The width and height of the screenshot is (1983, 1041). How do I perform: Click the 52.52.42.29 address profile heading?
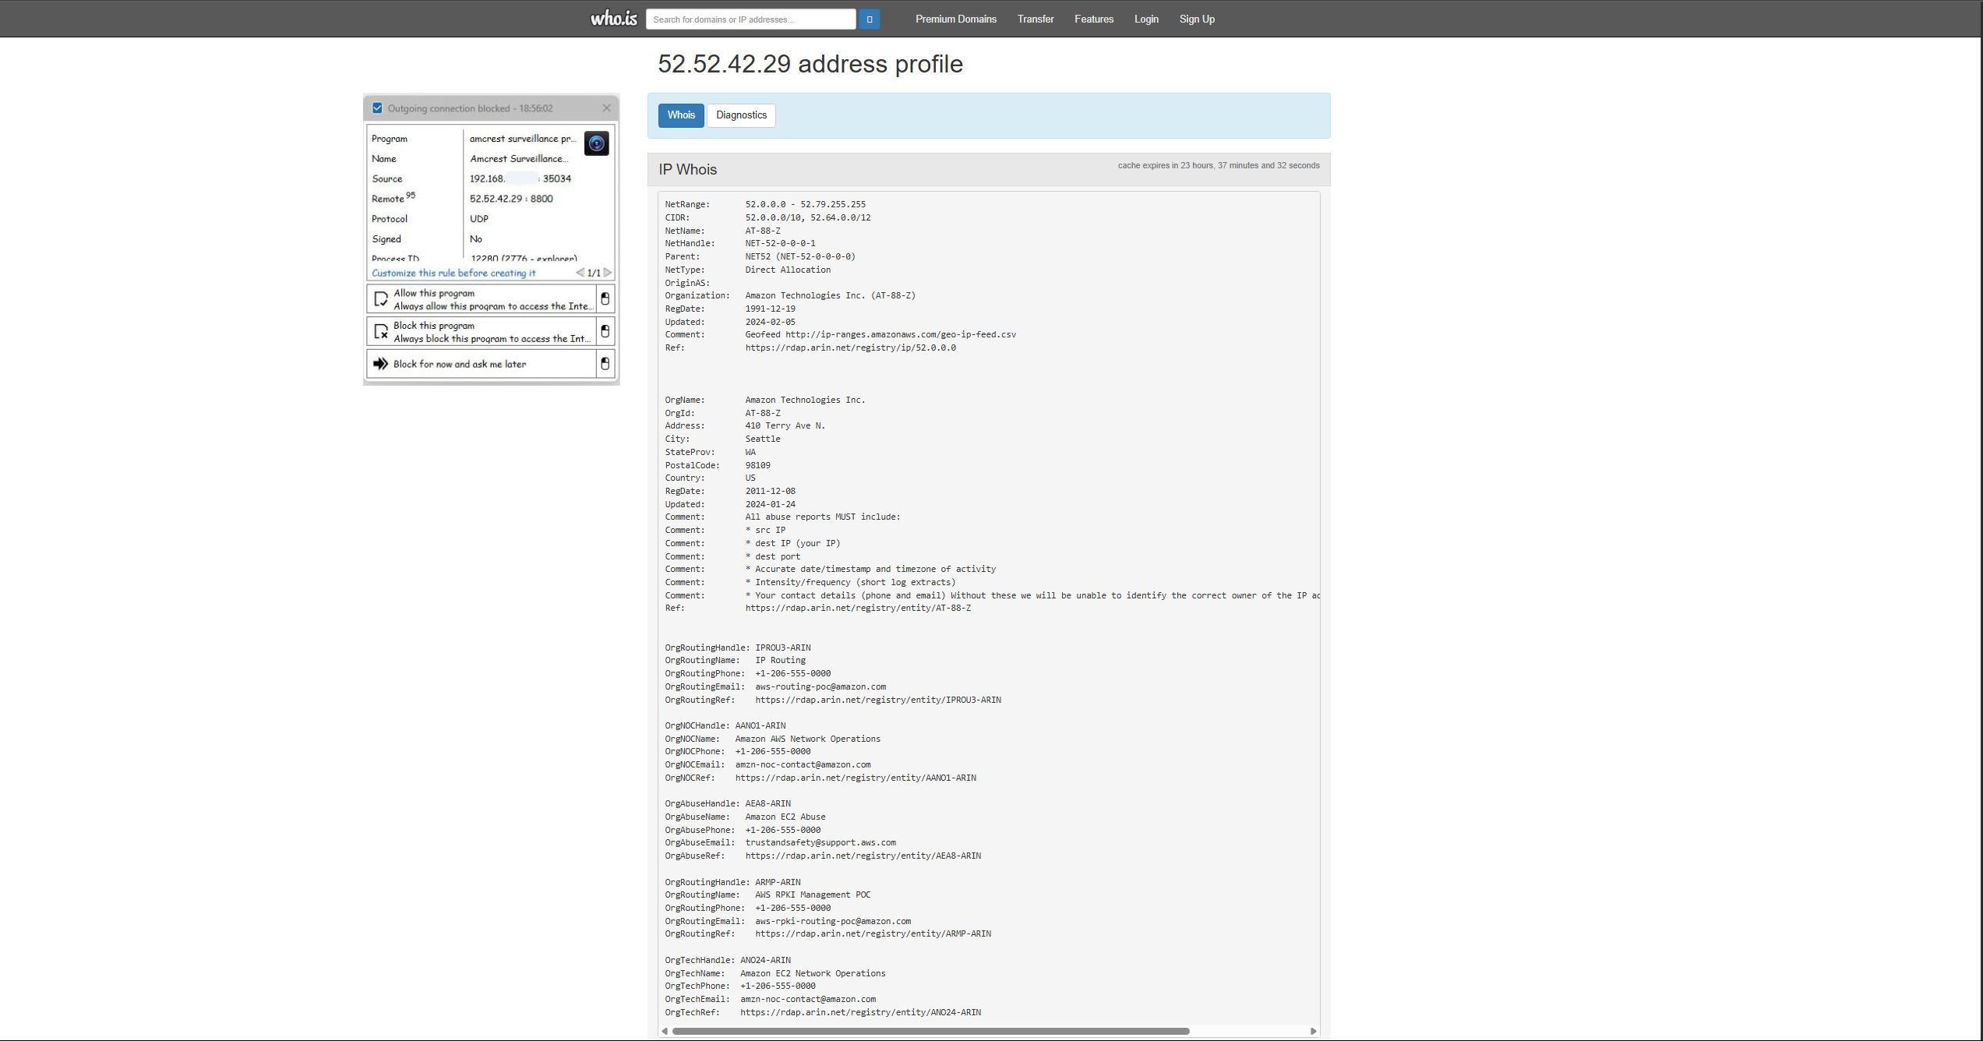[810, 64]
